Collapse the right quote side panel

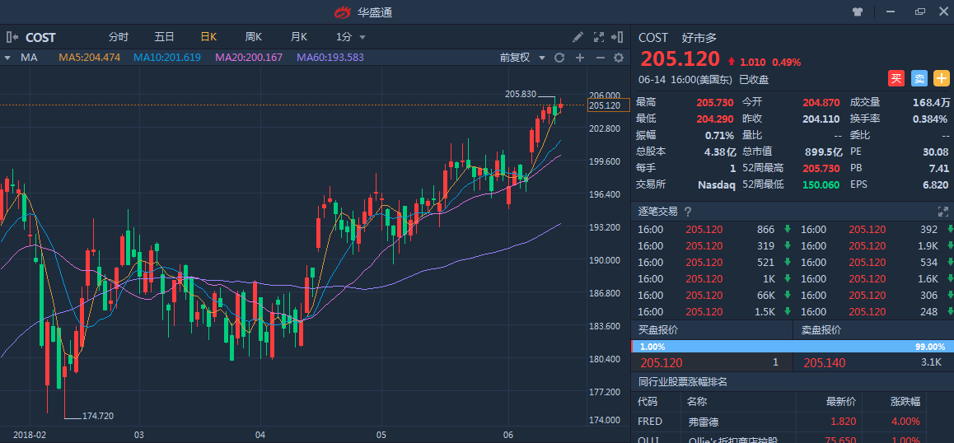coord(618,37)
